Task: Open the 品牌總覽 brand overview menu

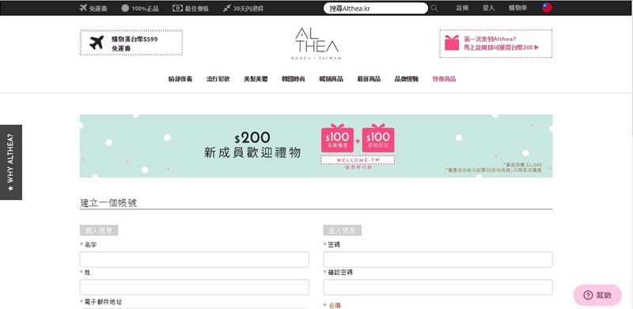Action: pyautogui.click(x=407, y=79)
